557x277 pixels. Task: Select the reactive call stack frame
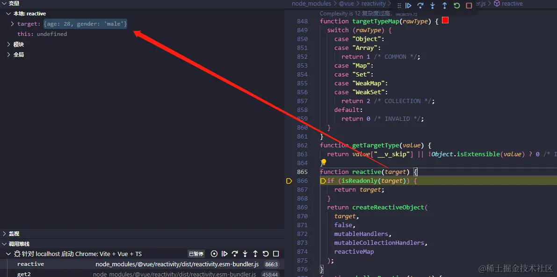142,264
